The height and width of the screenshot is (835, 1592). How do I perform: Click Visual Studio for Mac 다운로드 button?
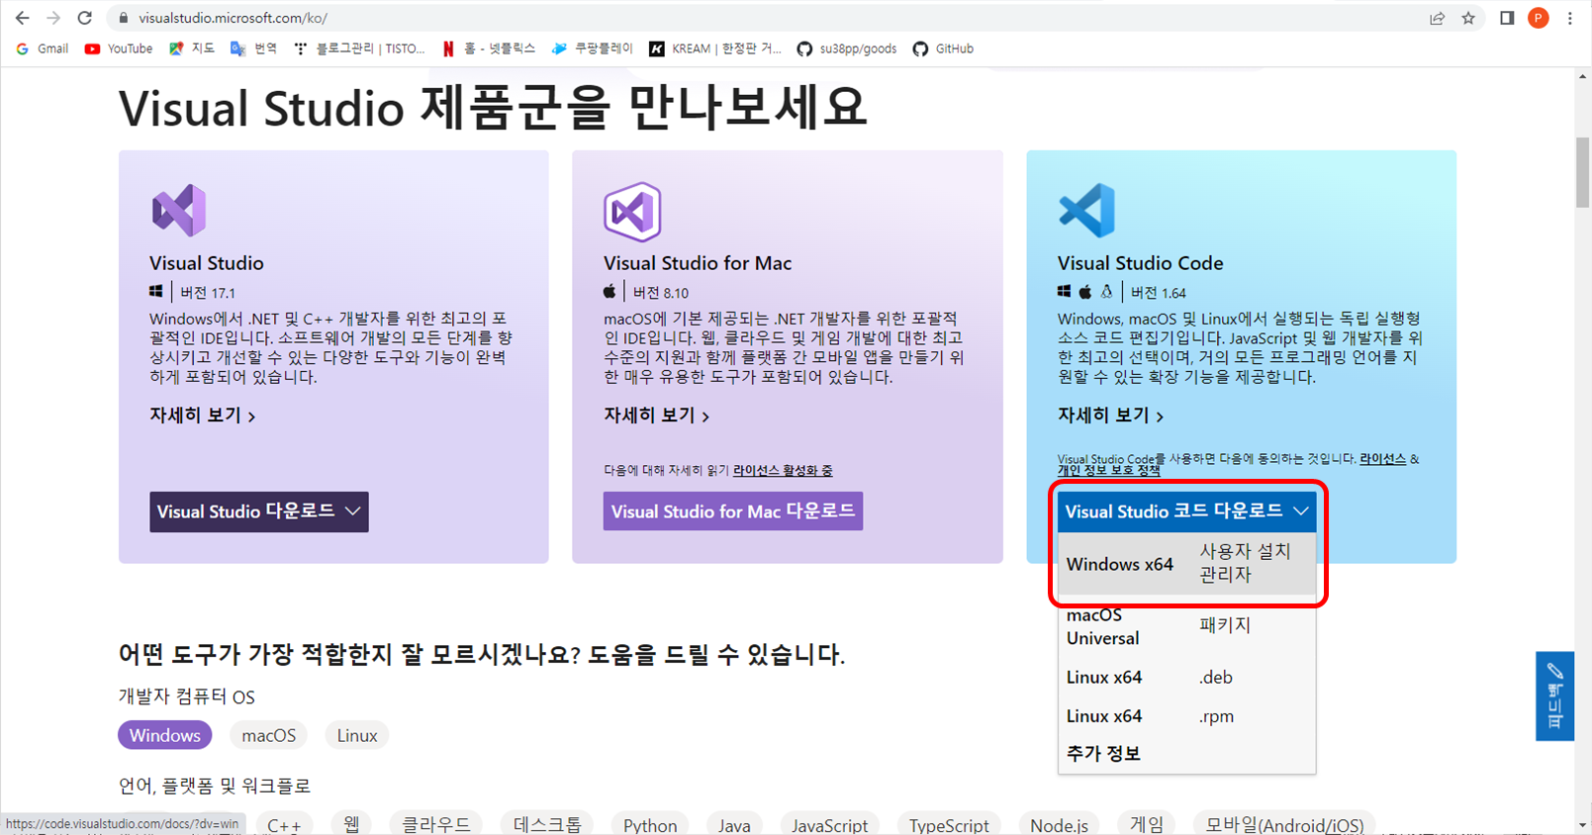(733, 511)
